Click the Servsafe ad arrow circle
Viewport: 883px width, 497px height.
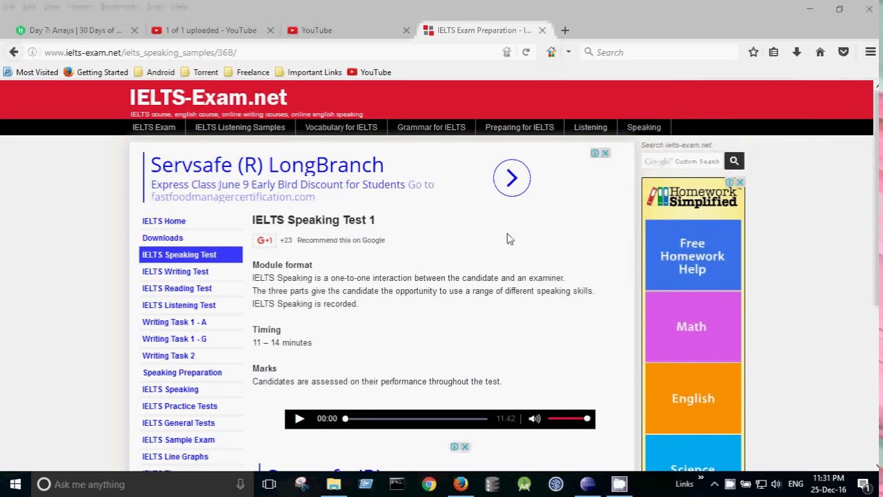tap(512, 178)
